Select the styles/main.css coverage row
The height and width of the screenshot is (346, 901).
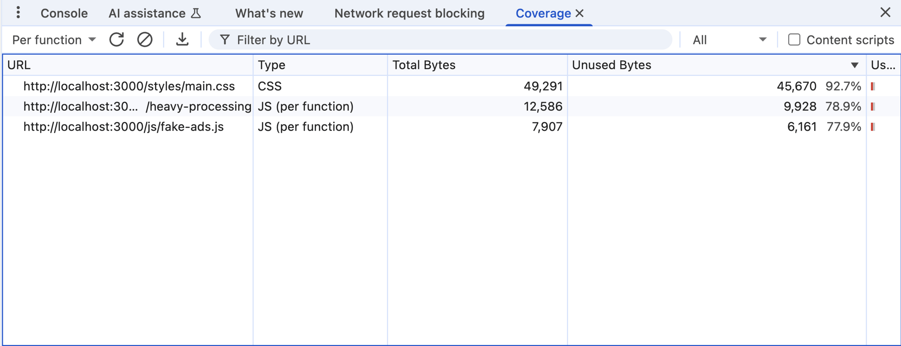(129, 86)
